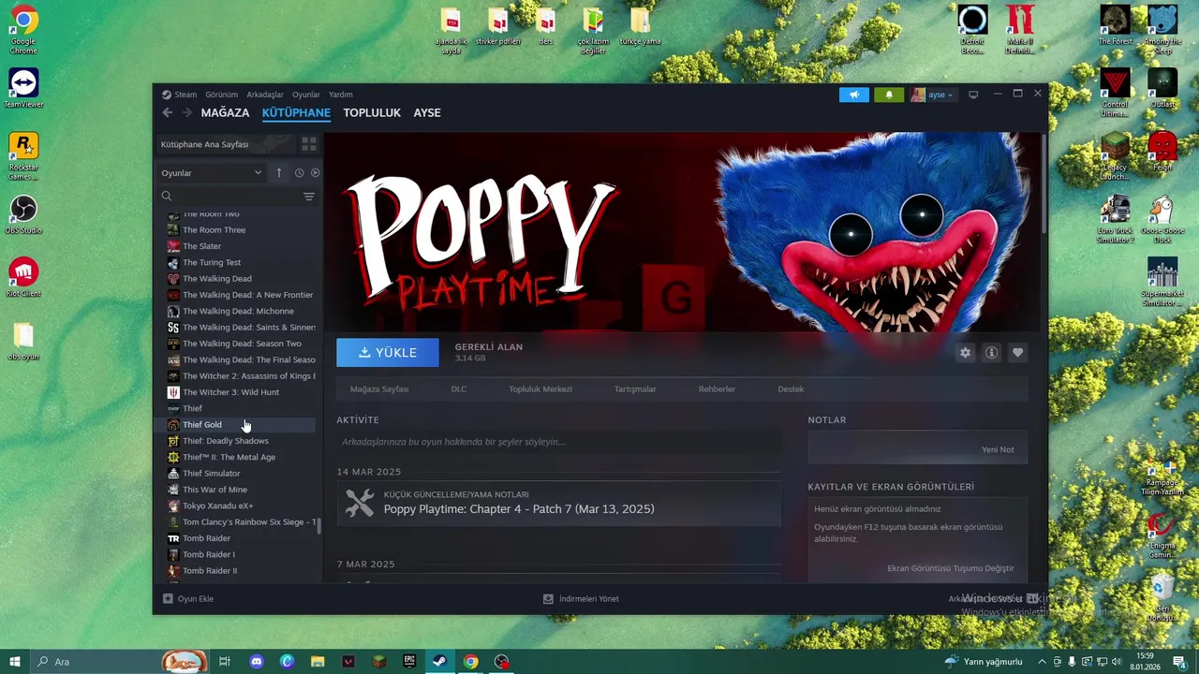
Task: Go back with Steam back arrow
Action: coord(168,112)
